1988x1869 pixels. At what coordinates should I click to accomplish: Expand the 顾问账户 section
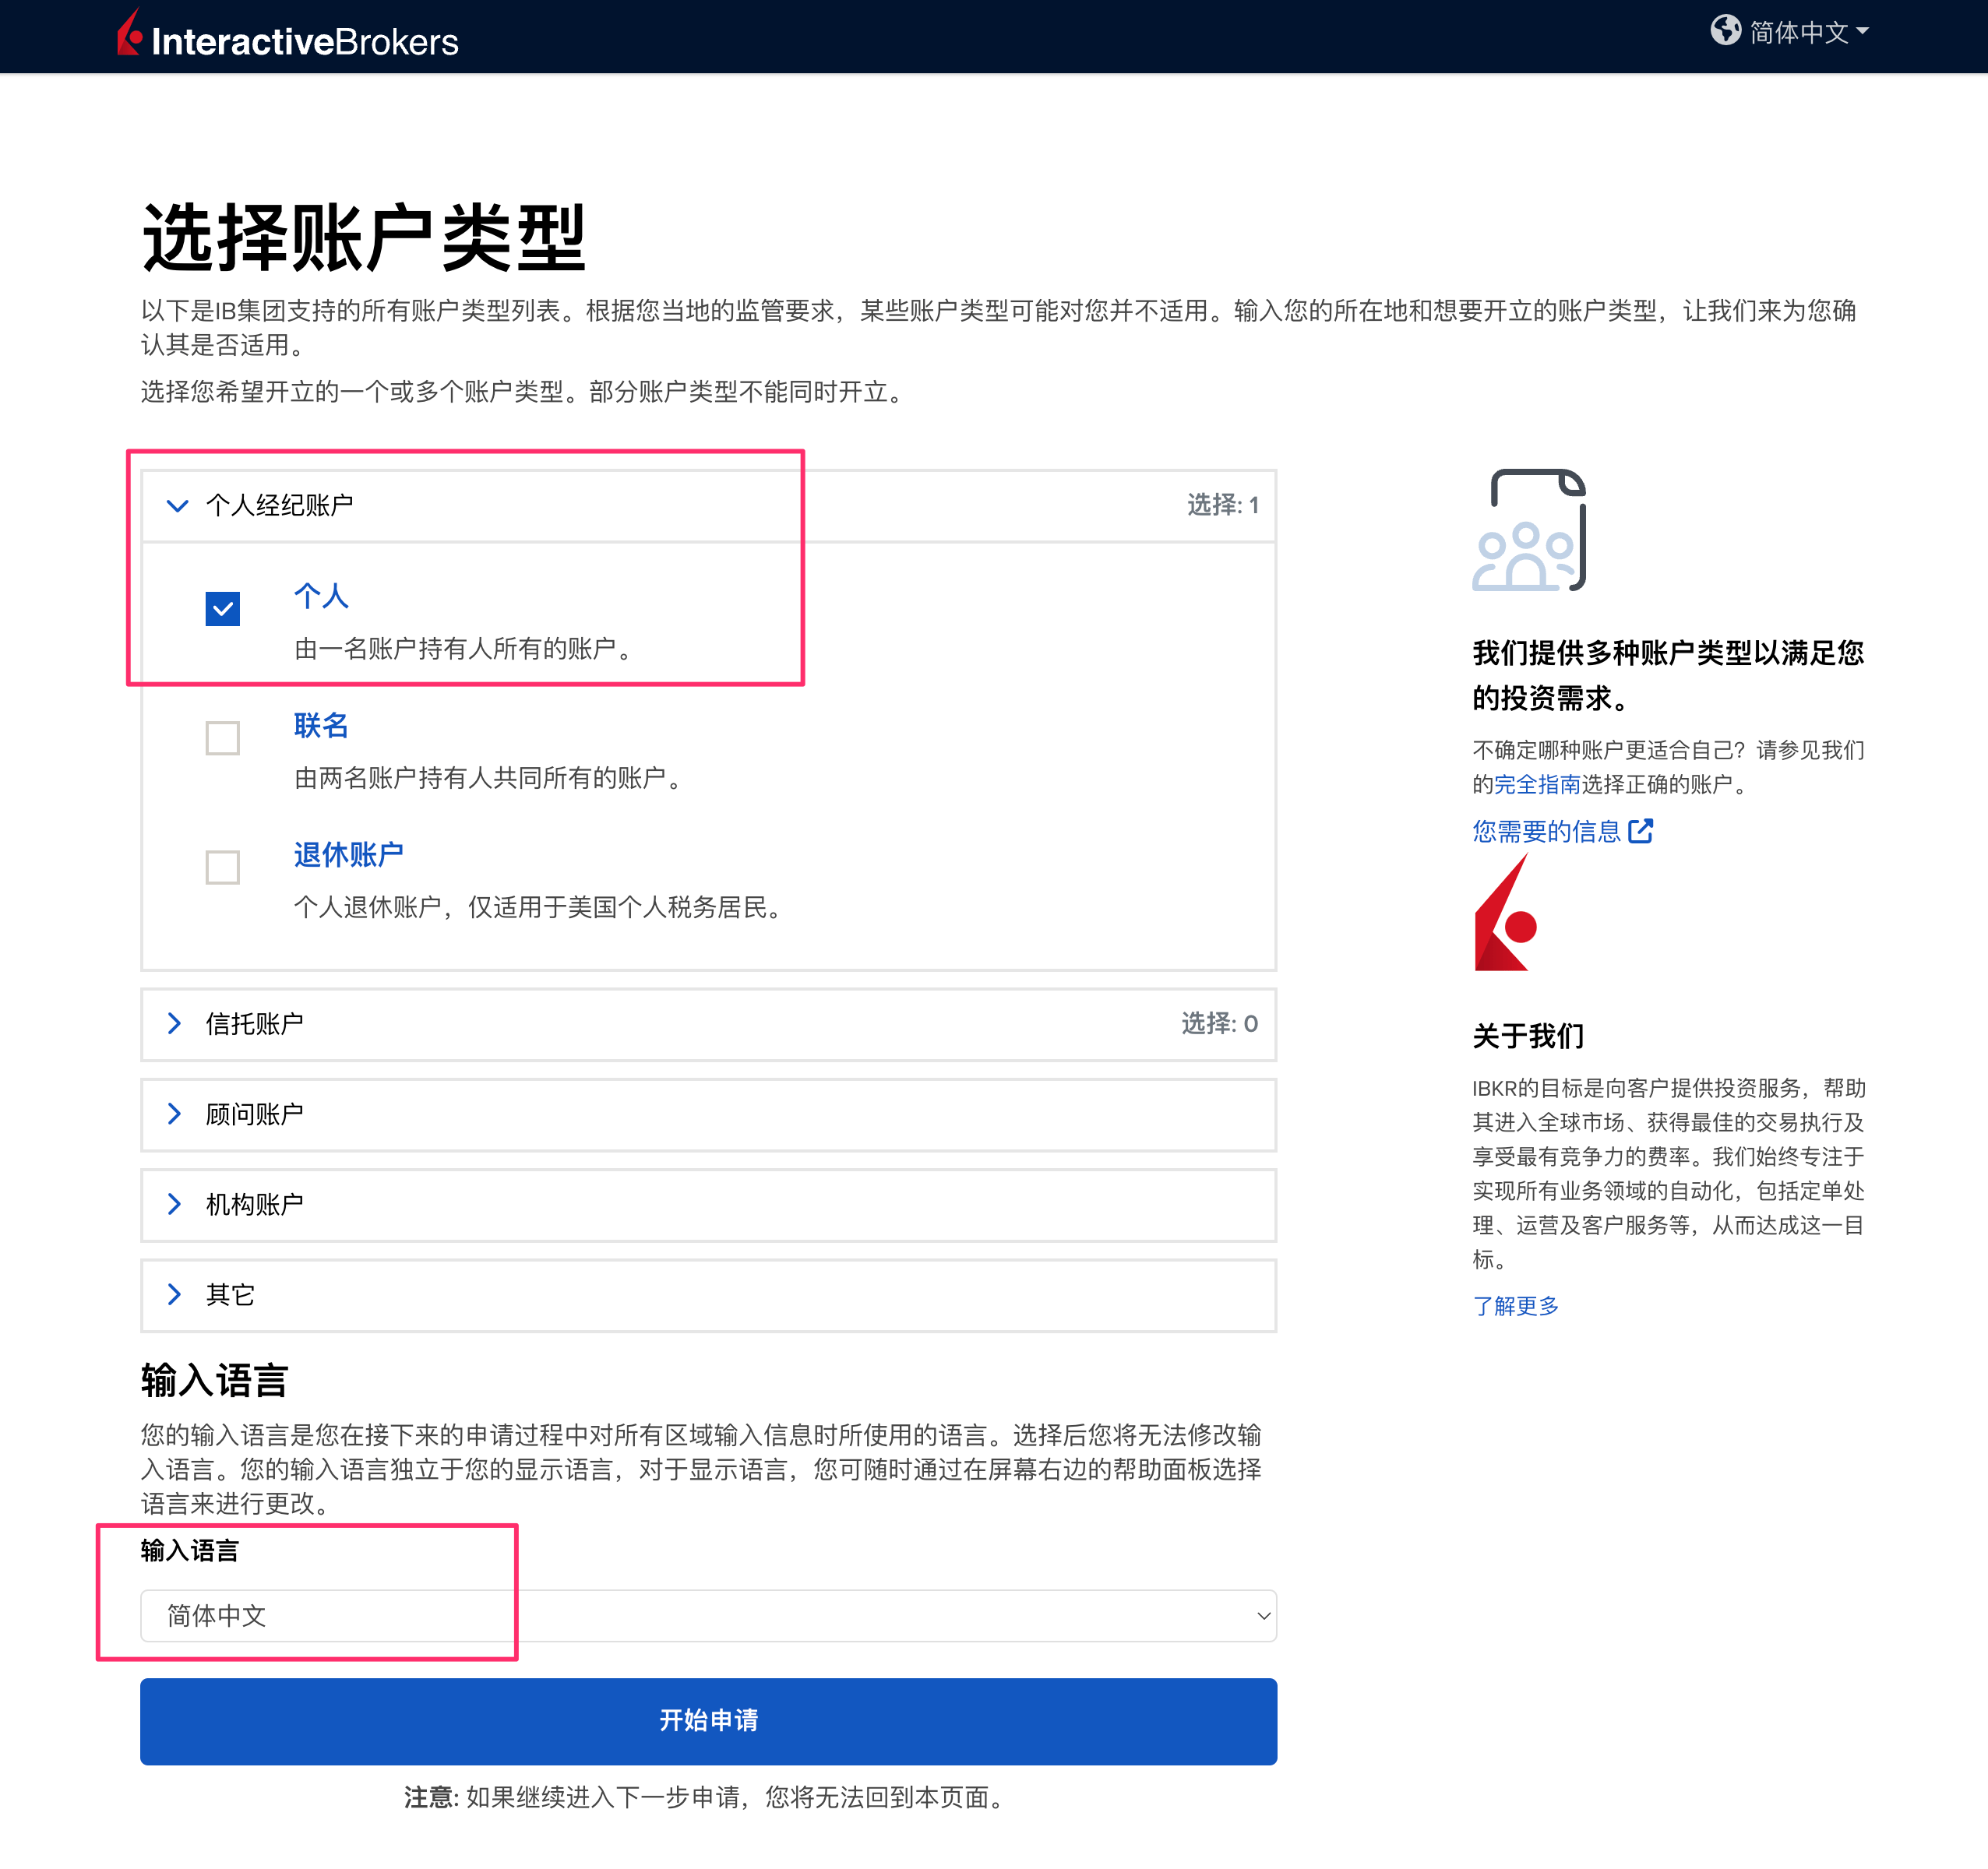177,1114
